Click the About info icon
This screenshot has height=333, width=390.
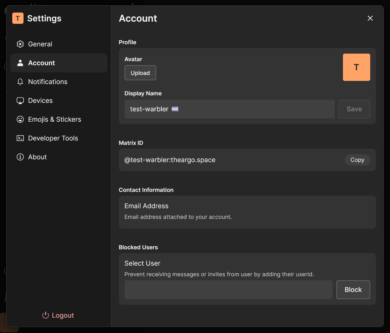(x=20, y=157)
